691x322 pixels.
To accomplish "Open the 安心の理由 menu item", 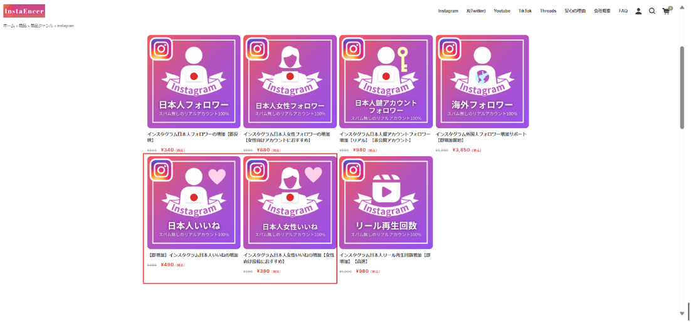I will click(x=574, y=11).
